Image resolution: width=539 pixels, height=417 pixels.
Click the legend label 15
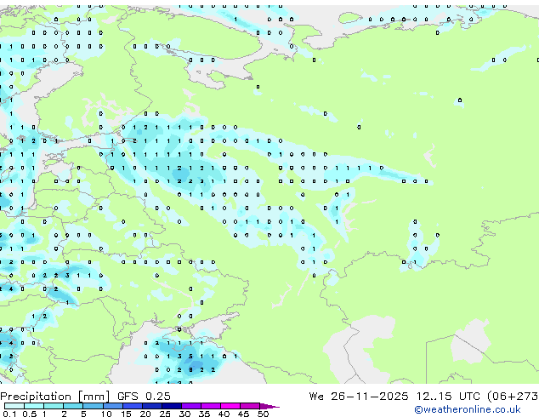[126, 414]
